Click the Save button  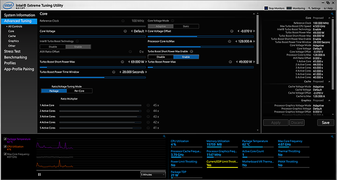[326, 122]
